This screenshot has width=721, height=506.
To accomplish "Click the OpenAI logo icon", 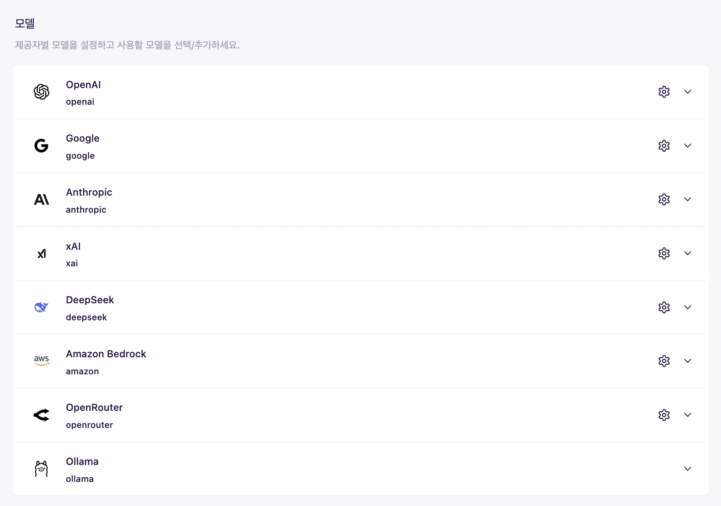I will (41, 92).
